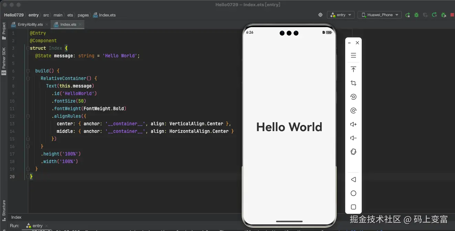
Task: Click fold end marker on line 20
Action: tap(28, 177)
